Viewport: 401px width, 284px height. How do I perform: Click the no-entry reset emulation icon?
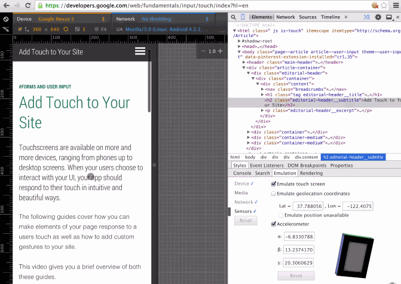point(5,19)
